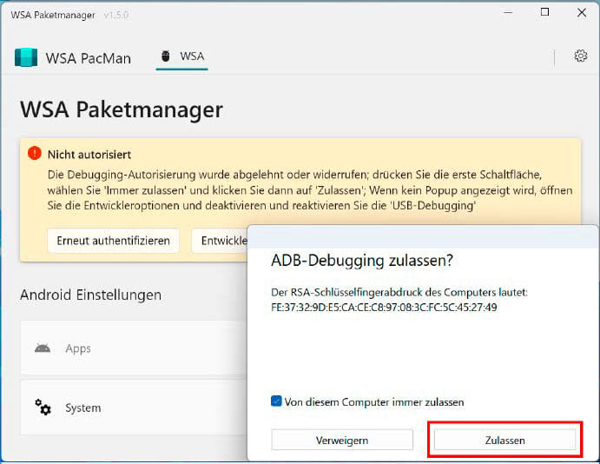Open the Apps settings row
This screenshot has width=600, height=464.
[x=134, y=348]
